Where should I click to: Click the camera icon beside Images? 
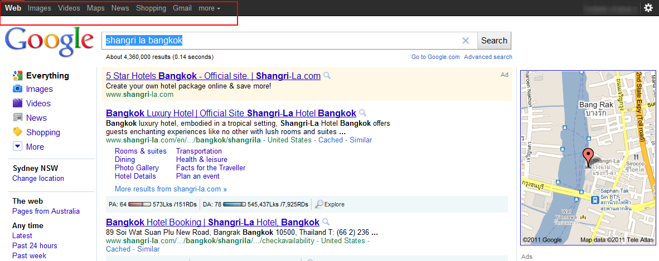pyautogui.click(x=17, y=89)
